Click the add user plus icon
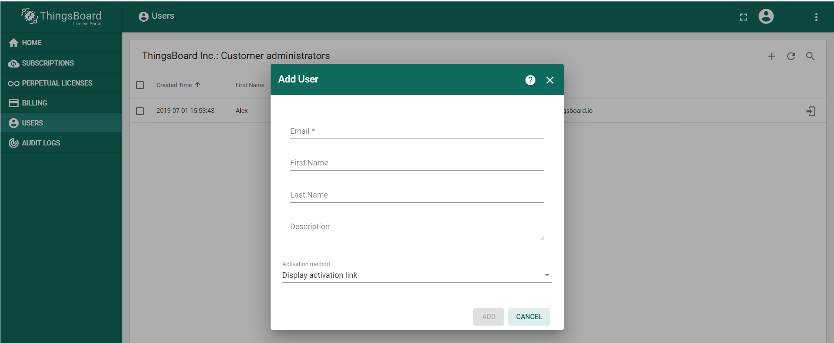The image size is (834, 343). coord(771,56)
